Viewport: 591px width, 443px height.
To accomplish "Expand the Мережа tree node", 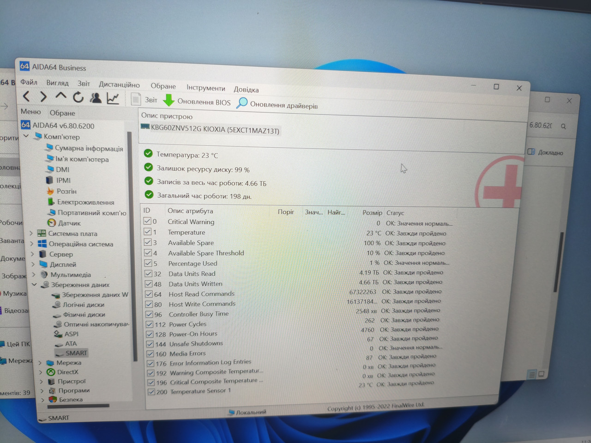I will (x=40, y=363).
